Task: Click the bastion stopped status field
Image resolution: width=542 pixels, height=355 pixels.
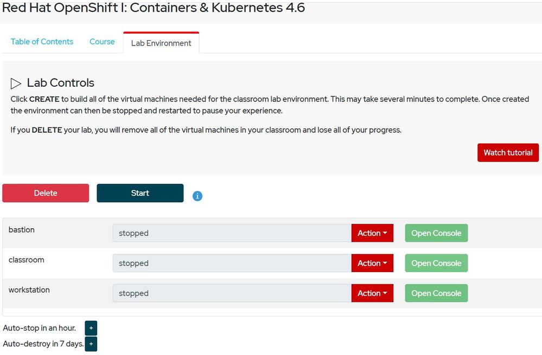Action: (x=232, y=233)
